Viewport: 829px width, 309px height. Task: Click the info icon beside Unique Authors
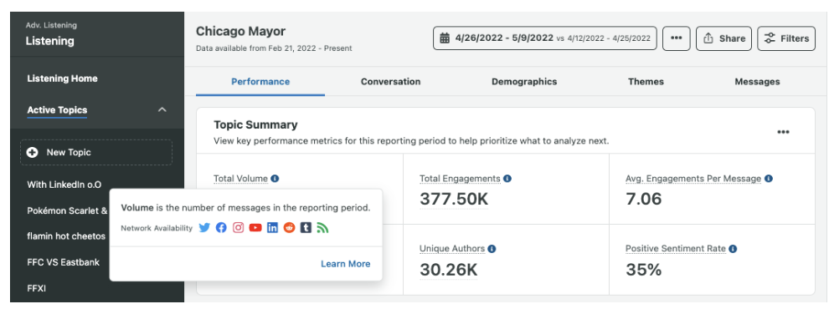tap(492, 248)
